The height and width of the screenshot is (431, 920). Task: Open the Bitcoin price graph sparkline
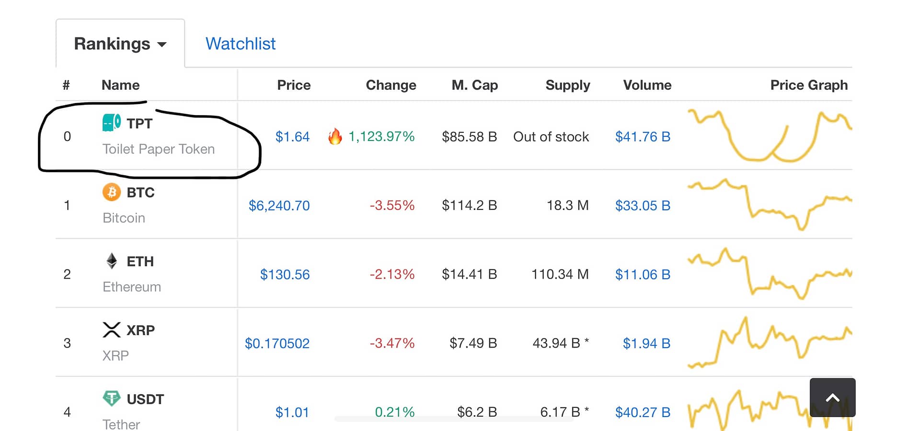click(x=770, y=205)
